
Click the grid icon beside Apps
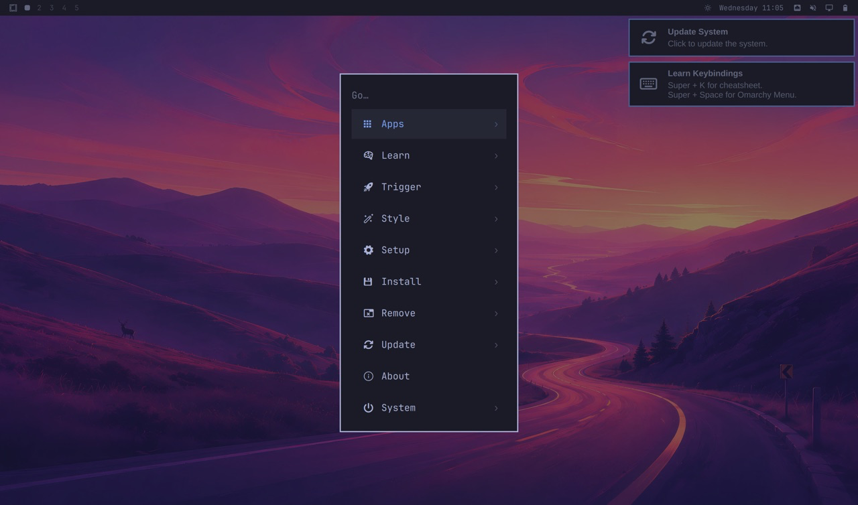coord(367,124)
